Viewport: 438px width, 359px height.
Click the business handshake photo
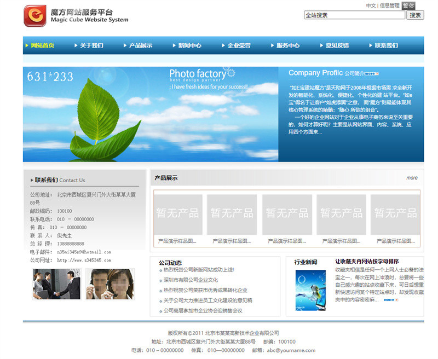point(57,284)
